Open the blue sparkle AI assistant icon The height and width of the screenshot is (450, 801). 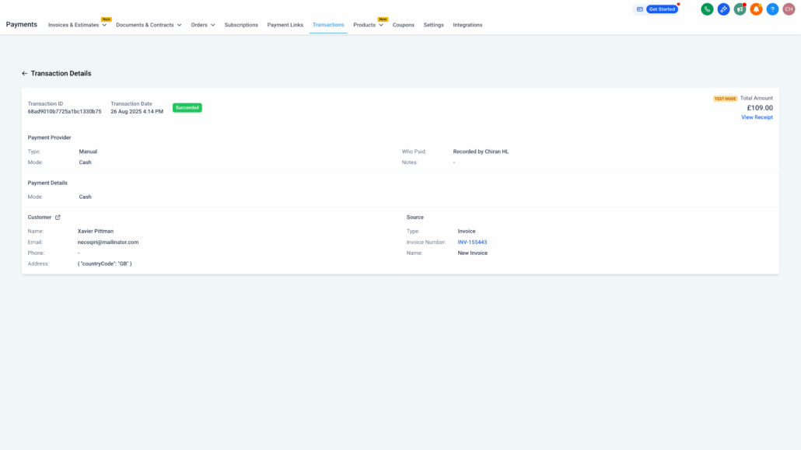coord(723,9)
